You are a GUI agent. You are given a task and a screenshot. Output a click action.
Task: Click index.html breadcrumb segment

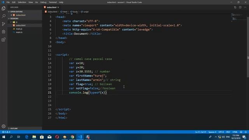coord(53,12)
